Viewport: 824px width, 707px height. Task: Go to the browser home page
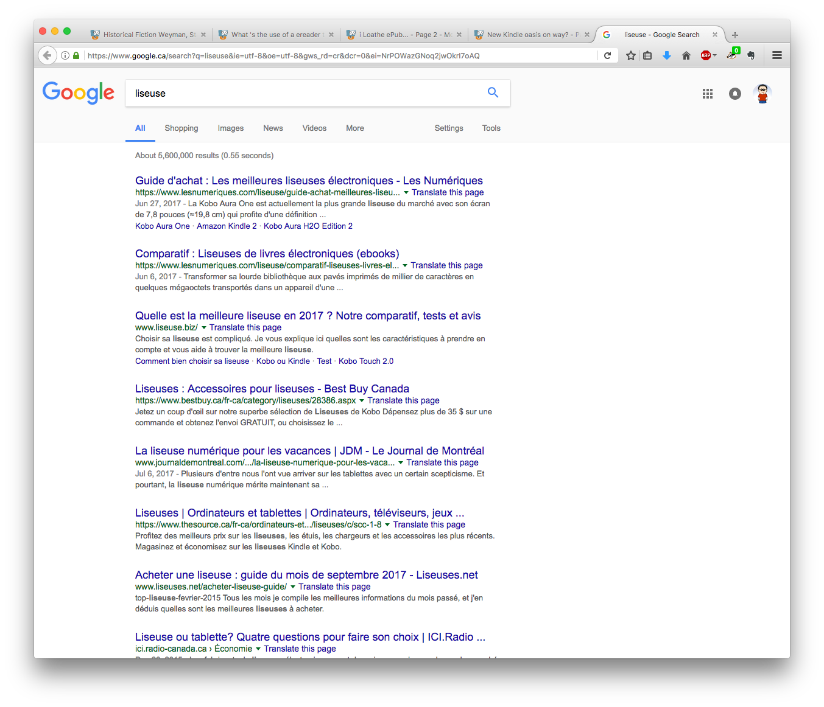(686, 55)
